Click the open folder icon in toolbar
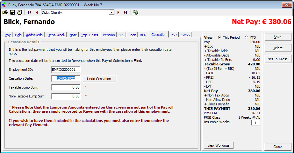This screenshot has height=153, width=294. [x=5, y=12]
